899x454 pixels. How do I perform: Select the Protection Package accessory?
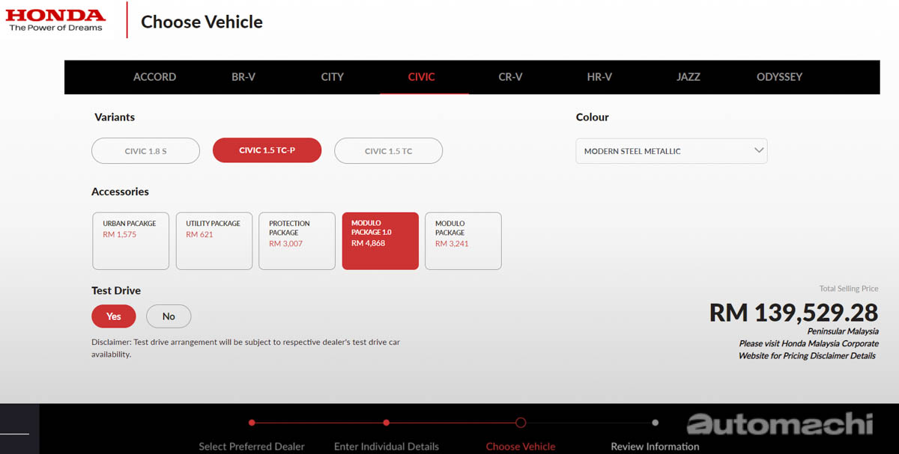pos(297,241)
